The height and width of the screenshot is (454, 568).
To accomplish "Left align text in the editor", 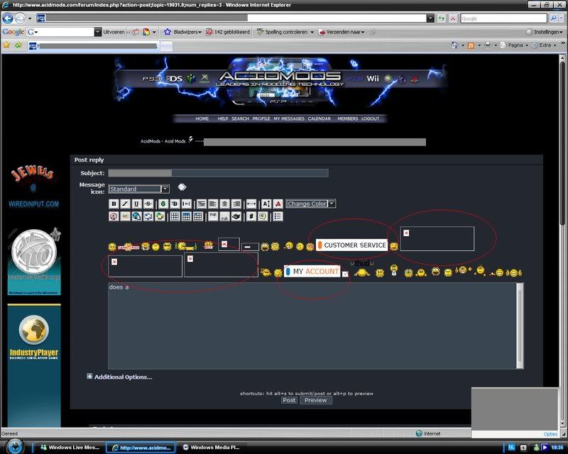I will click(213, 204).
